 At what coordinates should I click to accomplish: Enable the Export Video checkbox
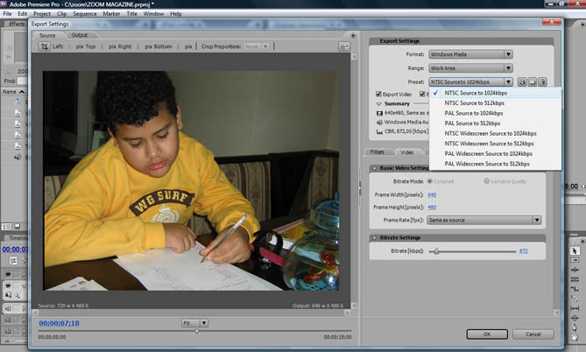tap(378, 93)
